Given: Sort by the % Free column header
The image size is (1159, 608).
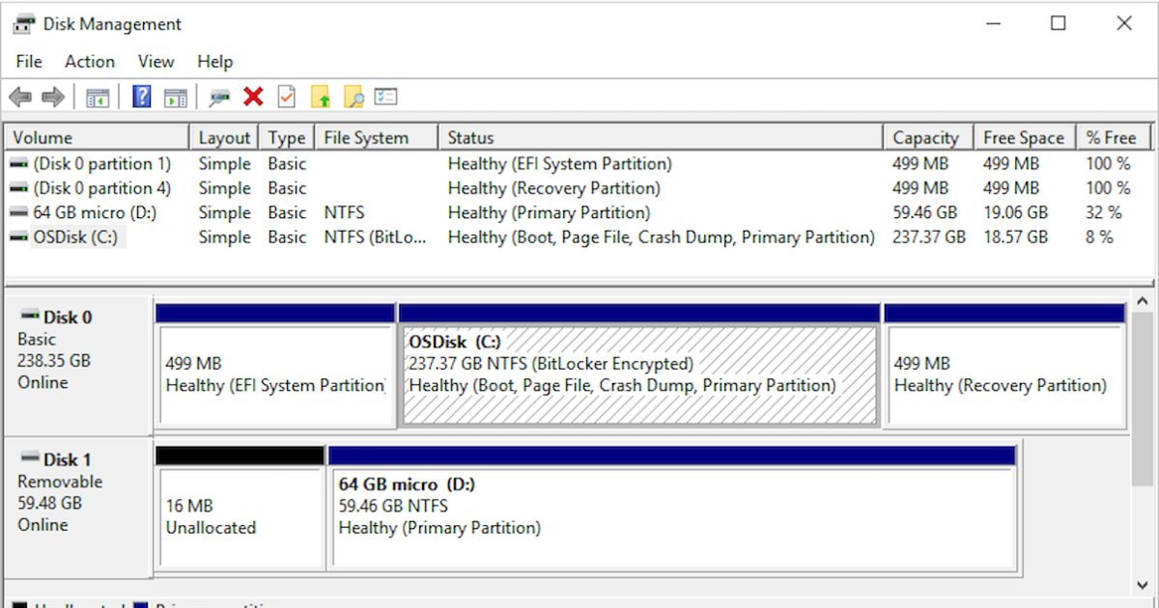Looking at the screenshot, I should tap(1115, 137).
